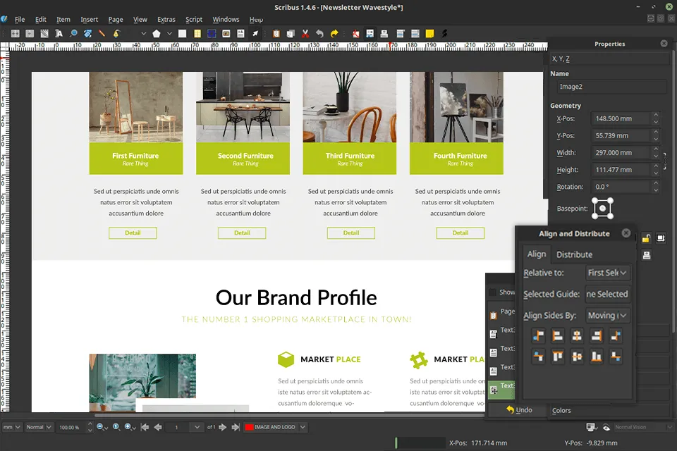677x451 pixels.
Task: Toggle the eye preview mode icon
Action: [606, 427]
